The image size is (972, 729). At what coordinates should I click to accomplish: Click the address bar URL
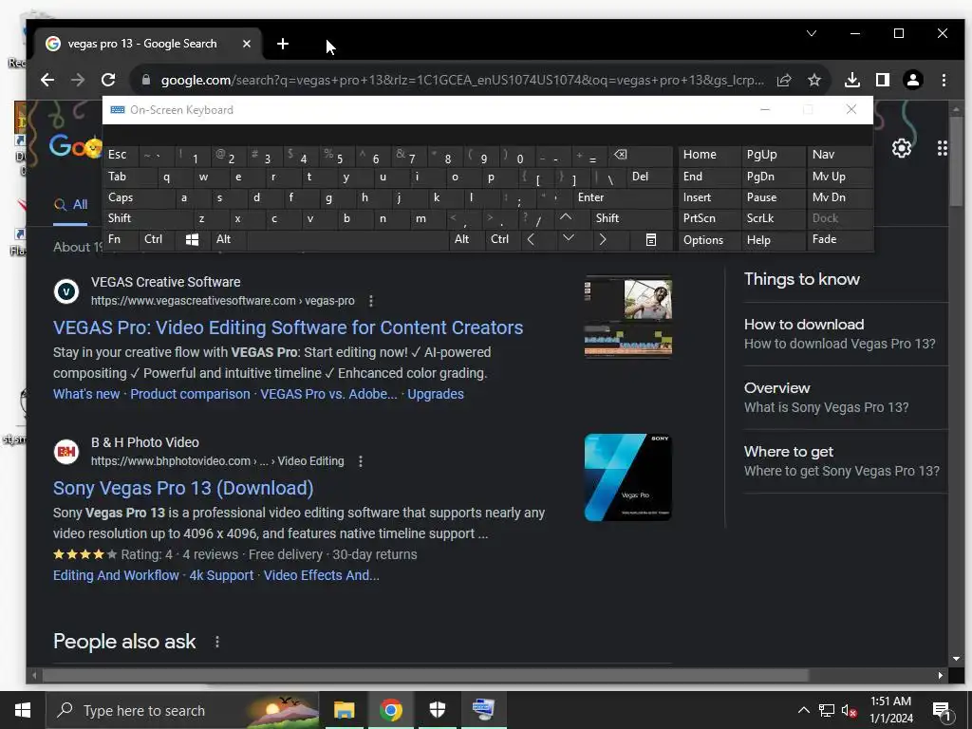tap(462, 80)
